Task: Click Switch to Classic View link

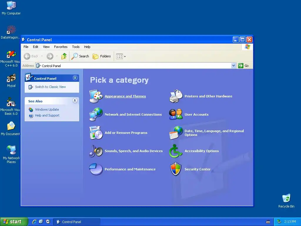Action: [50, 87]
